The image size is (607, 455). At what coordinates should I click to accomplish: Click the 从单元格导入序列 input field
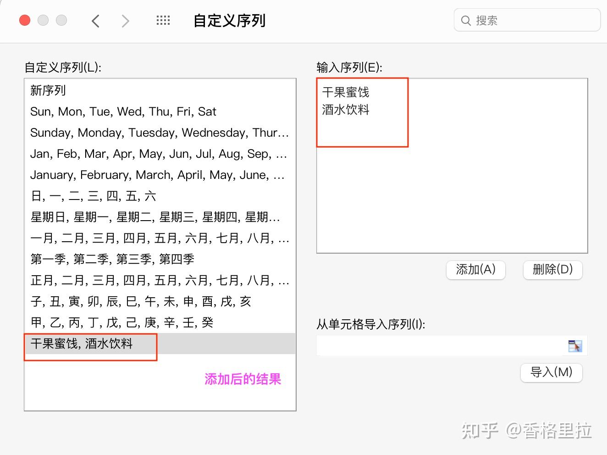point(452,346)
